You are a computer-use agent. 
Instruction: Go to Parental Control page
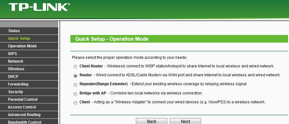(29, 100)
